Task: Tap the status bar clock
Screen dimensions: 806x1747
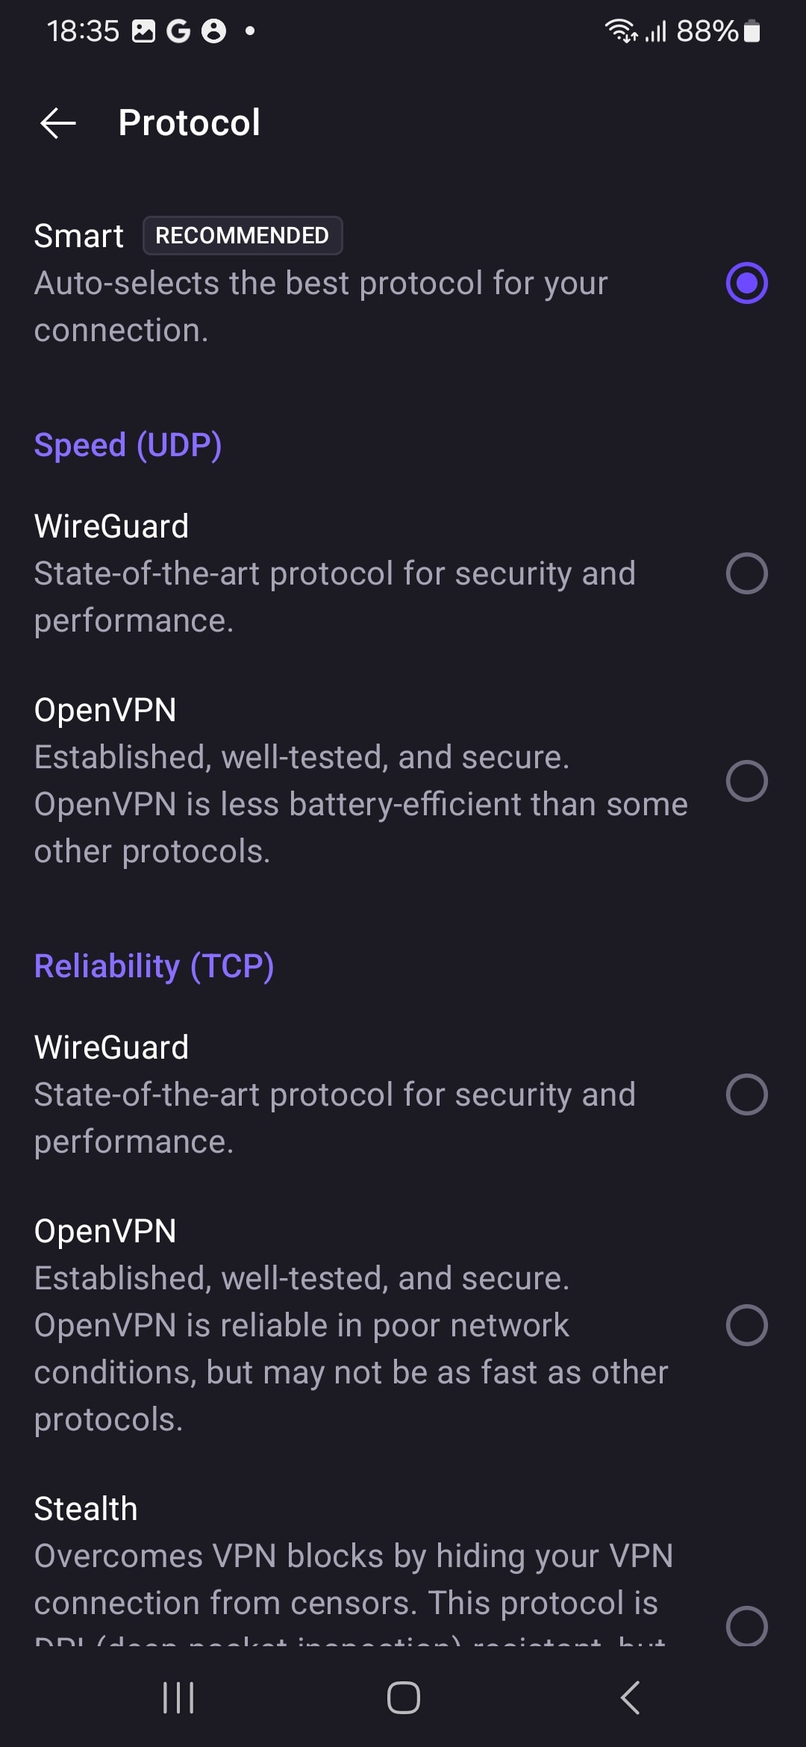Action: pos(83,31)
